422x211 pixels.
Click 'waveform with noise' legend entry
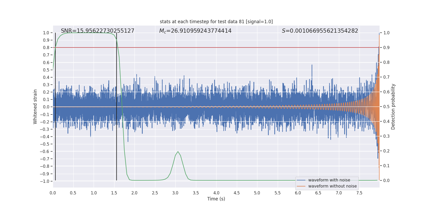[329, 180]
